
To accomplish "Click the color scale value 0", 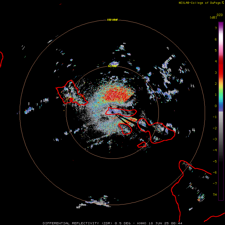I will click(x=216, y=106).
